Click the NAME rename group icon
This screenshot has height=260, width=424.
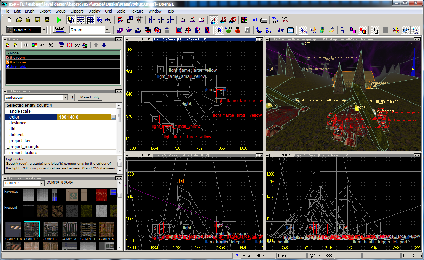pos(42,45)
